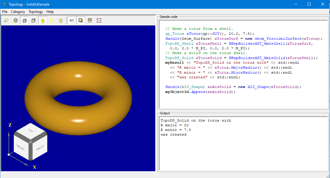Viewport: 330px width, 178px height.
Task: Expand the Category menu
Action: (x=18, y=12)
